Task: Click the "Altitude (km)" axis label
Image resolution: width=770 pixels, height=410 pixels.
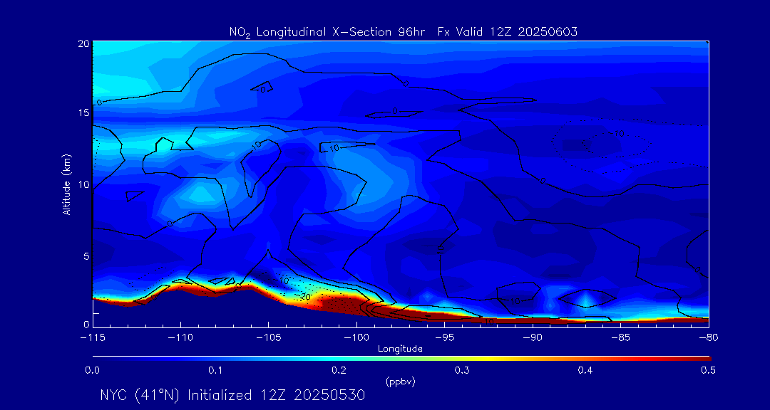Action: (x=67, y=184)
